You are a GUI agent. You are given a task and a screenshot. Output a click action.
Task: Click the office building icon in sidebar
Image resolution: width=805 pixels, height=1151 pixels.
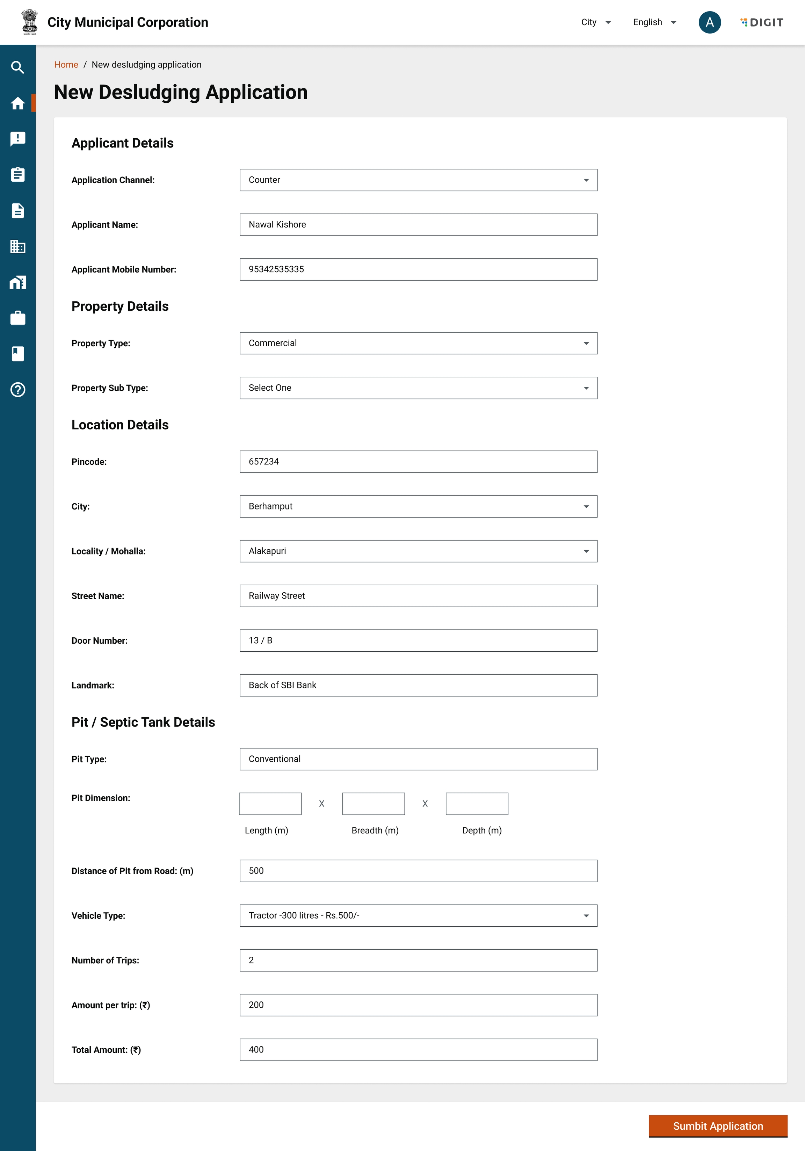(17, 246)
